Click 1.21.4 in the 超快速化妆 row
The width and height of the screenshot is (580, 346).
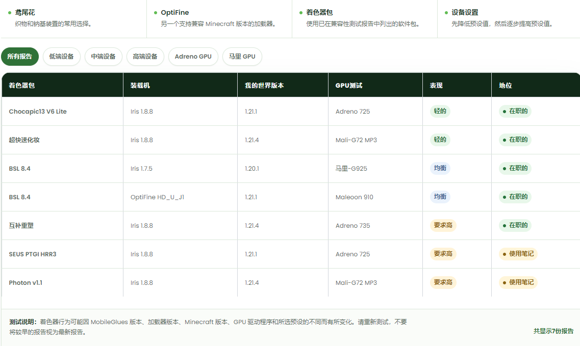pos(252,140)
